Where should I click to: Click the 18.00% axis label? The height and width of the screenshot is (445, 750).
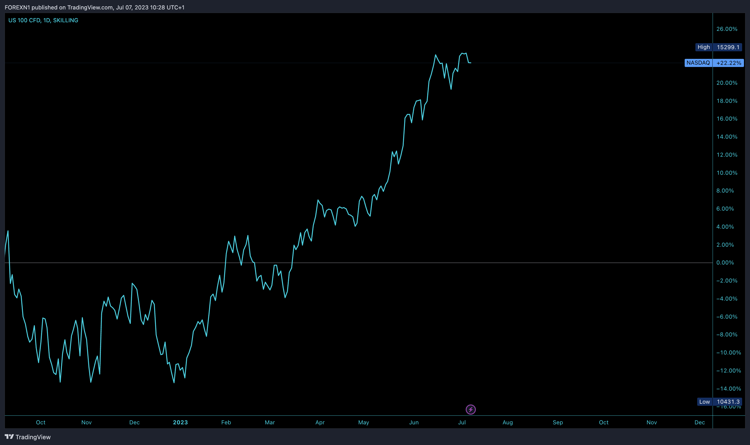coord(727,101)
